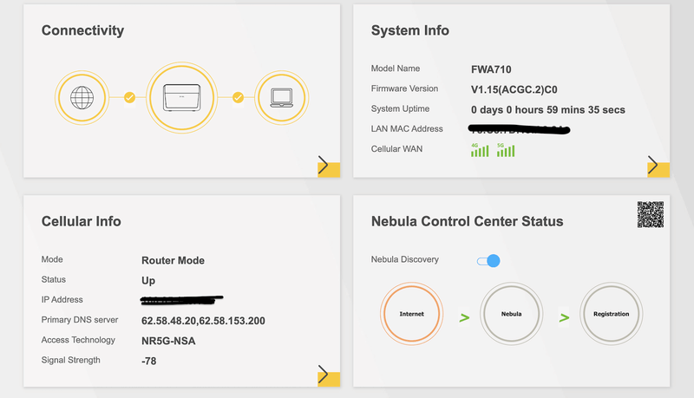Click the checkmark between router and laptop
The height and width of the screenshot is (398, 694).
(236, 97)
